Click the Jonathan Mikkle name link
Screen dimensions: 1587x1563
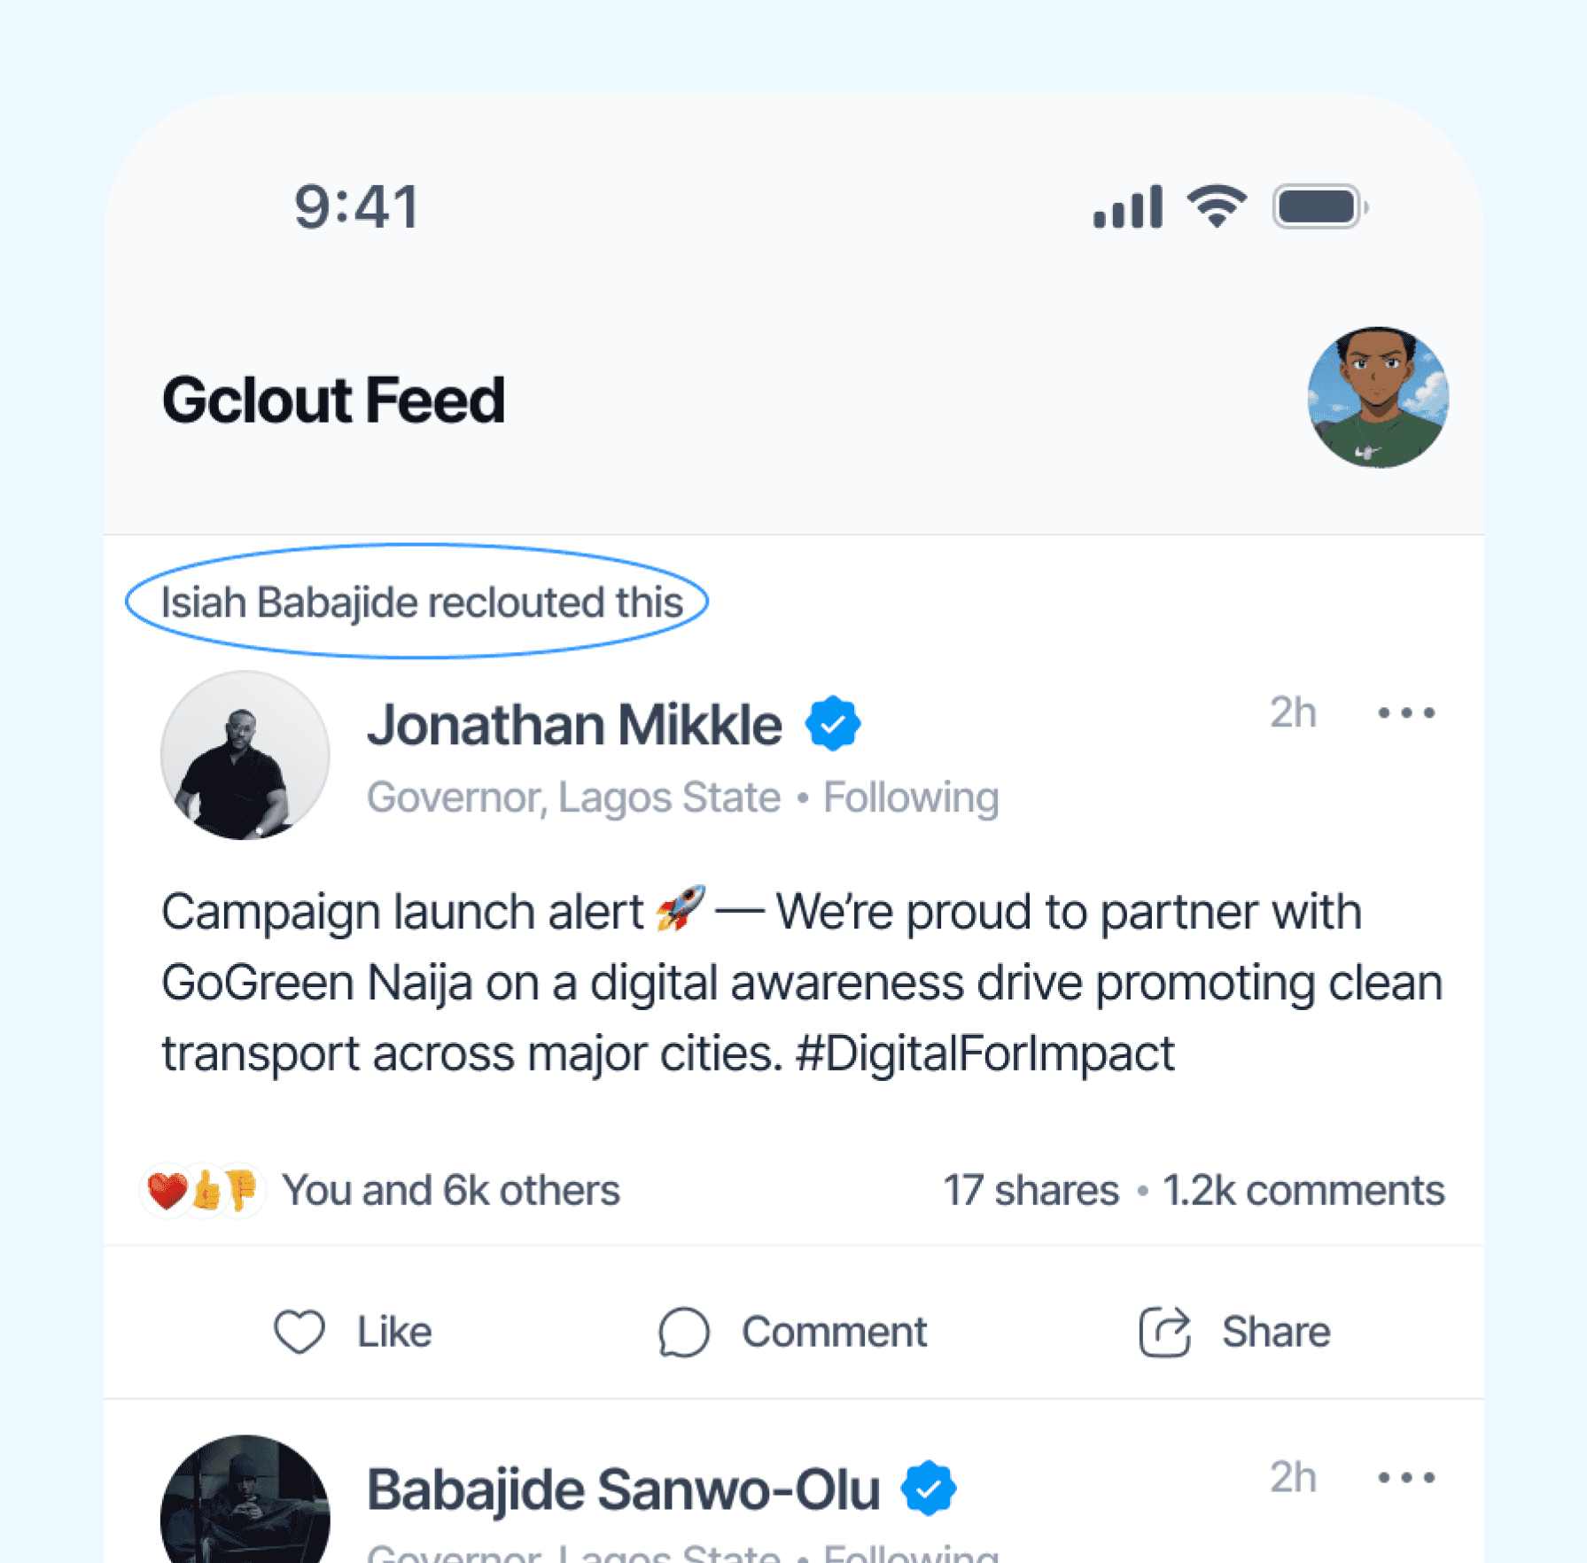574,725
